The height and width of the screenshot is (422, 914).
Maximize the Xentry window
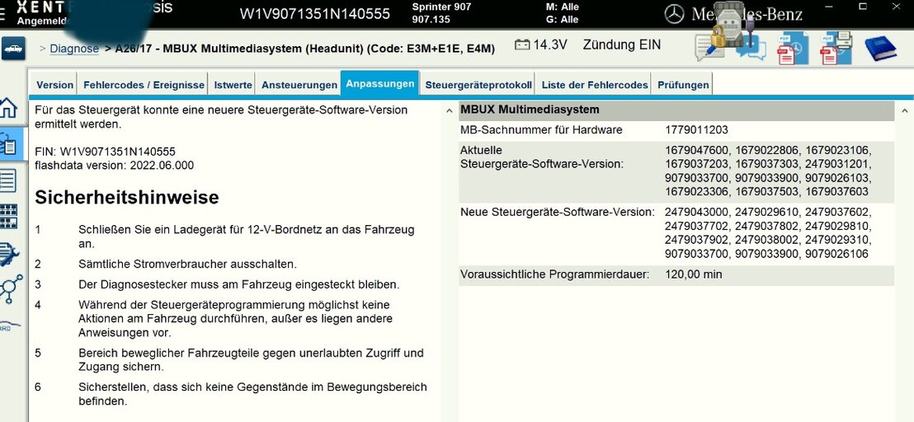[x=864, y=6]
